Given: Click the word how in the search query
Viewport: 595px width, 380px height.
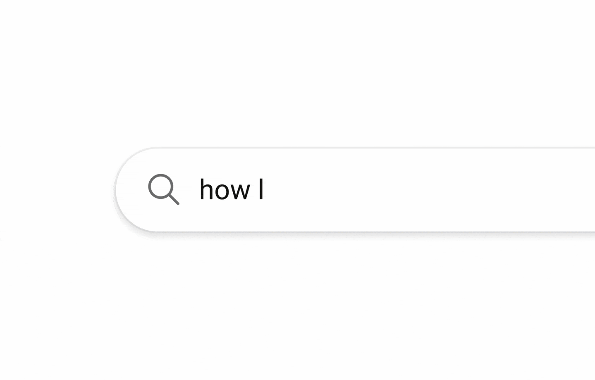Looking at the screenshot, I should (225, 190).
